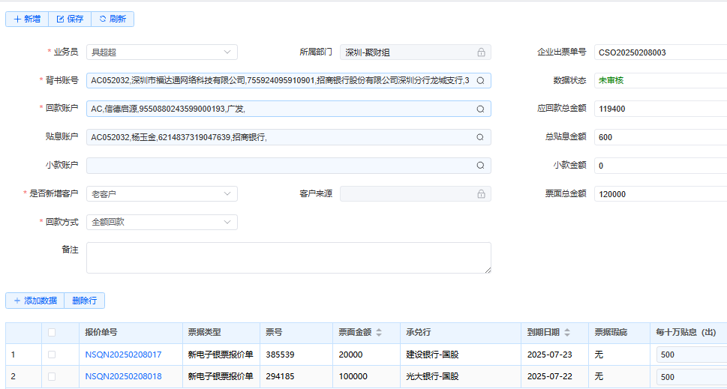Click the search icon in 回款账户 field
Viewport: 727px width, 389px height.
[481, 109]
